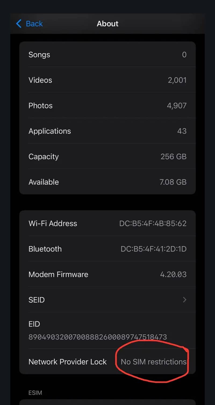Select the Photos row
The height and width of the screenshot is (405, 215).
click(41, 106)
